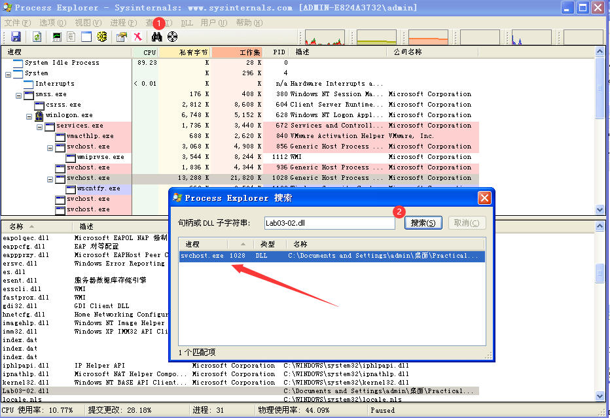Click the 搜索(S) button
Image resolution: width=610 pixels, height=418 pixels.
coord(423,223)
